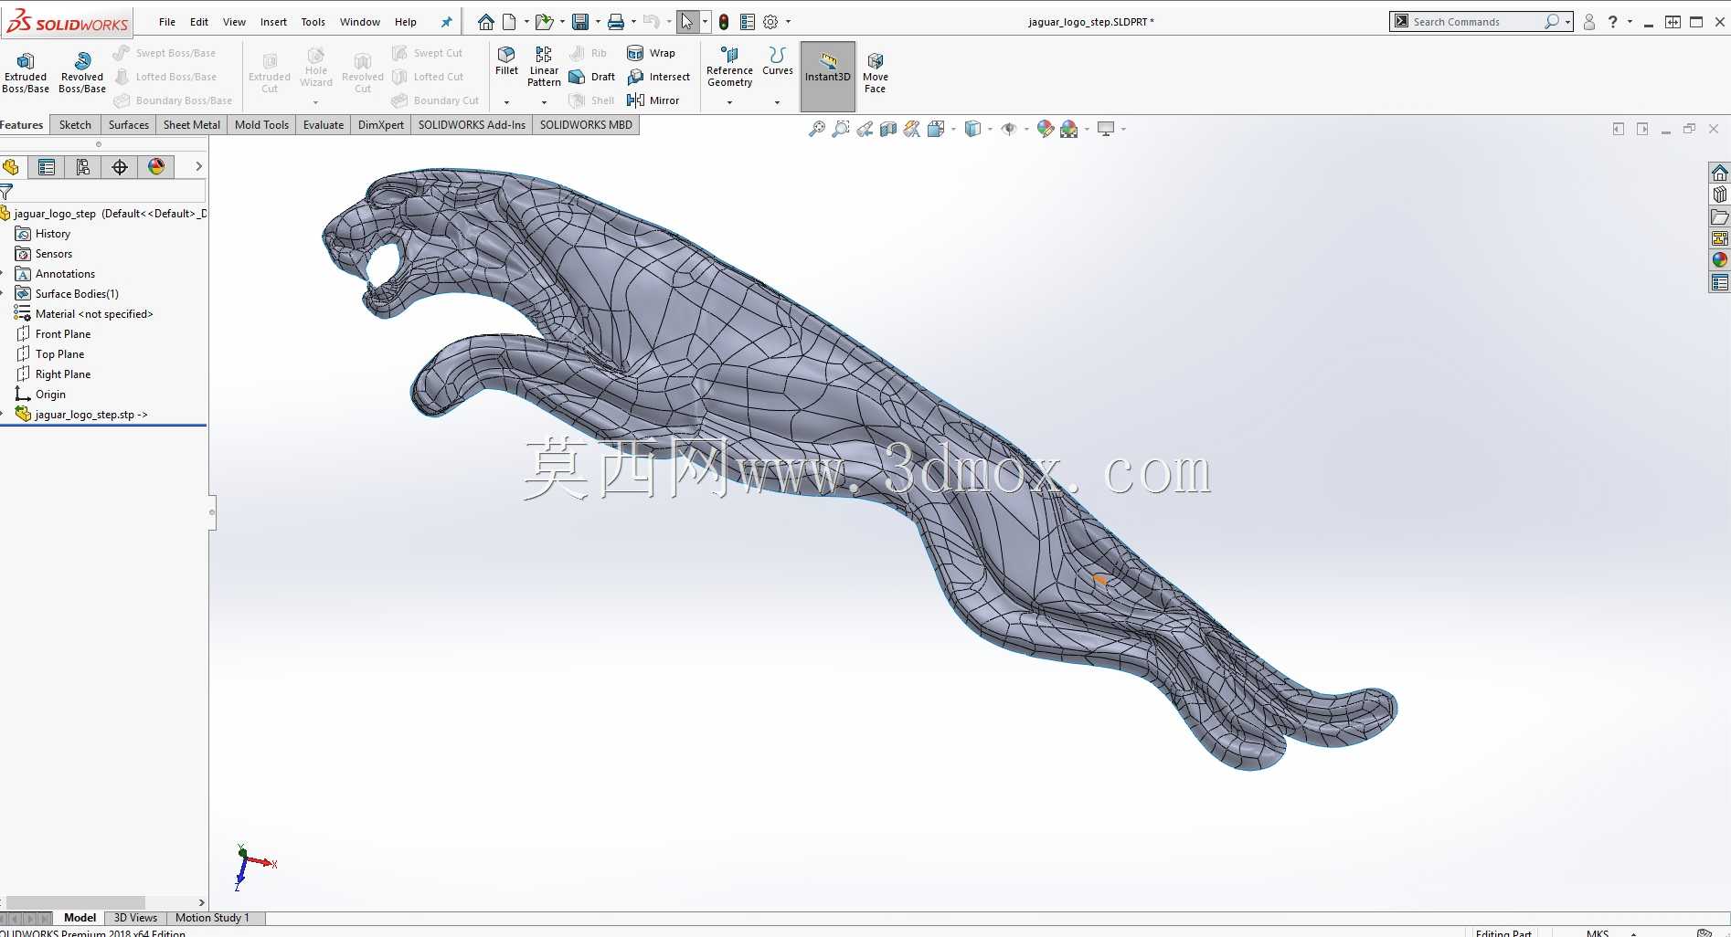Open the Save dropdown arrow
Screen dimensions: 1731x937
(x=598, y=22)
